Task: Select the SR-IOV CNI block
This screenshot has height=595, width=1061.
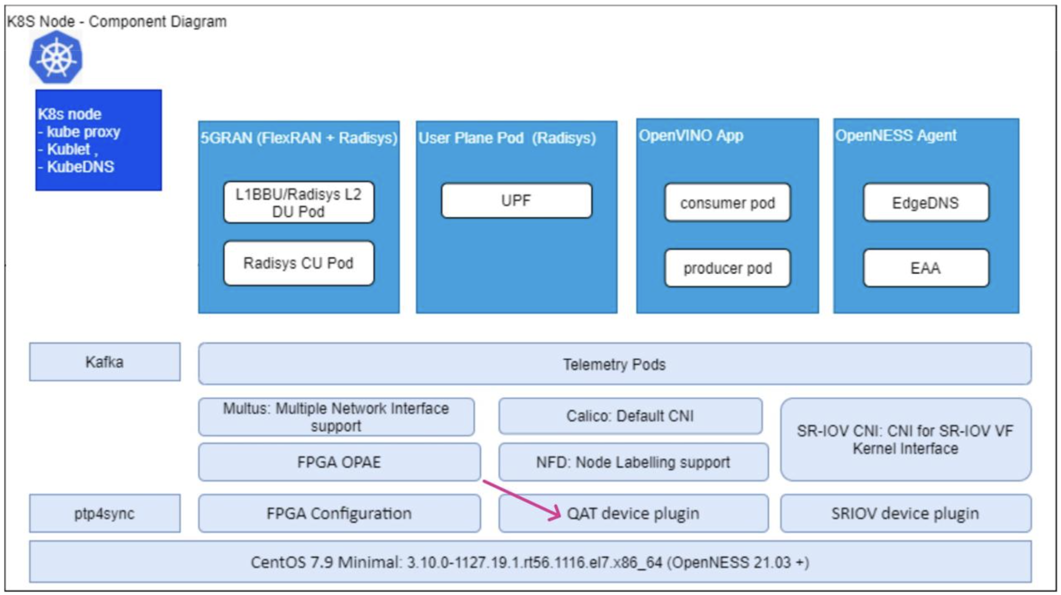Action: (905, 439)
